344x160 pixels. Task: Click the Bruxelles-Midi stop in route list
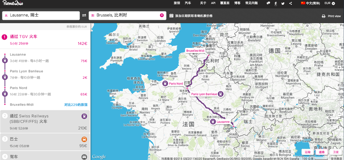(22, 105)
